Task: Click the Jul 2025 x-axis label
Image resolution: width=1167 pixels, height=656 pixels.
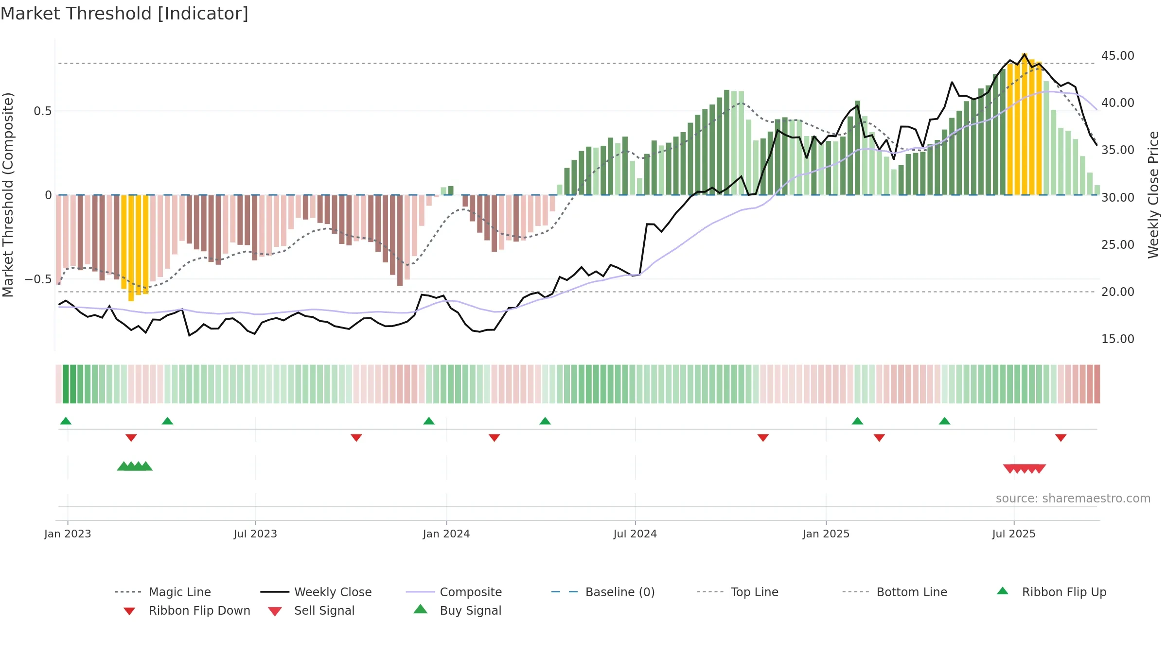Action: point(1014,534)
